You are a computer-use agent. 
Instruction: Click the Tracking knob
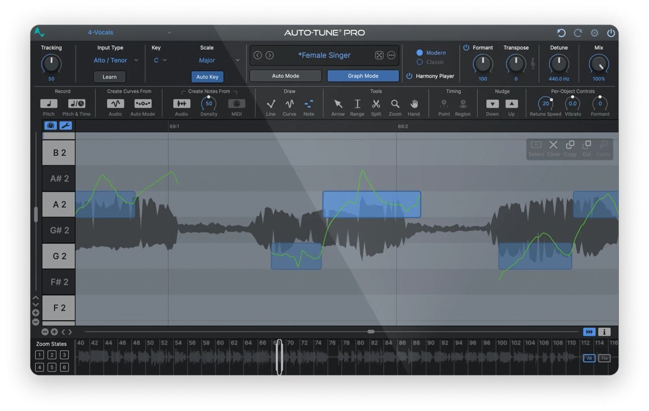51,64
